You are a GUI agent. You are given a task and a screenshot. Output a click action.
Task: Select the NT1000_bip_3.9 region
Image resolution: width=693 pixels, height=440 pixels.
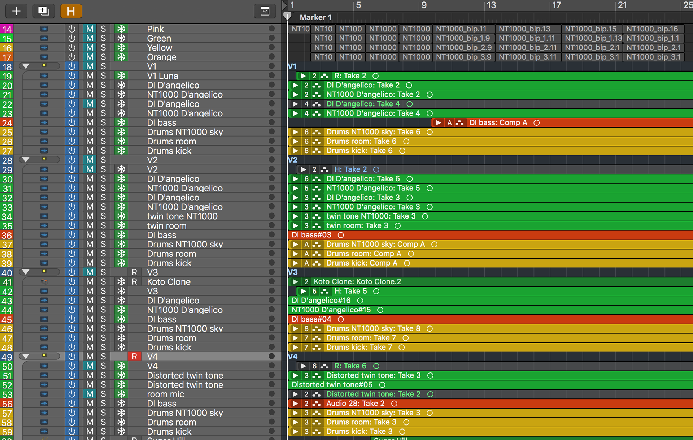pos(464,57)
